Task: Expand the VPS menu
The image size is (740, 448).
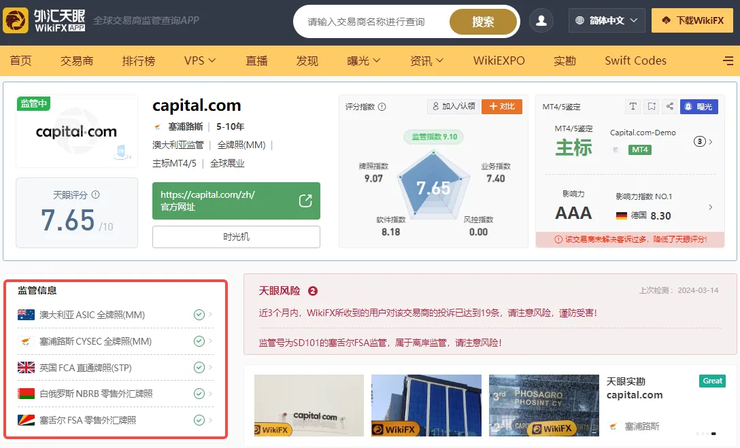Action: (200, 61)
